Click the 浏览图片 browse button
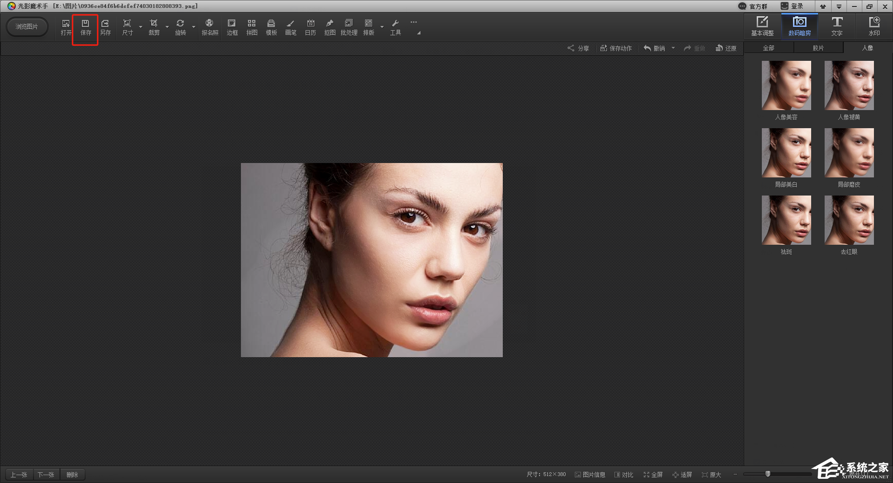Image resolution: width=893 pixels, height=483 pixels. (x=27, y=26)
